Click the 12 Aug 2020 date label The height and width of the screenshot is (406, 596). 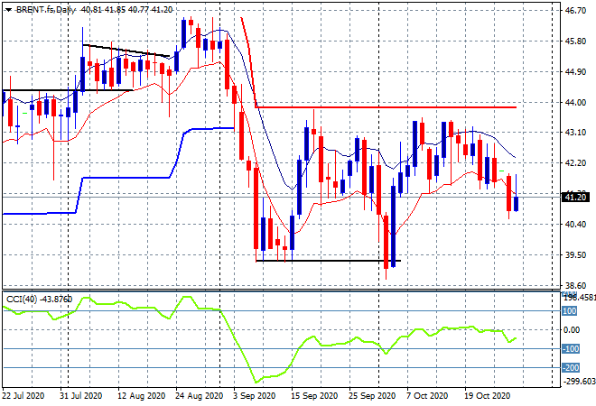[x=142, y=396]
